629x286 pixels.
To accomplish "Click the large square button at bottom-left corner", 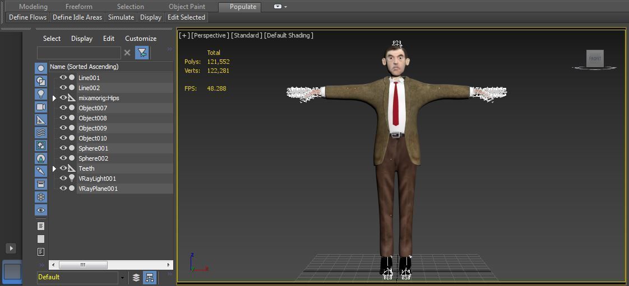I will (x=12, y=272).
